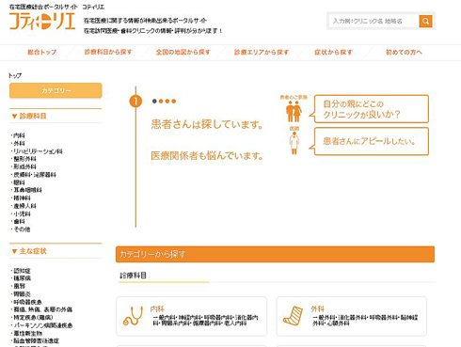This screenshot has width=461, height=347.
Task: Click the カテゴリーから探す orange header
Action: [275, 254]
